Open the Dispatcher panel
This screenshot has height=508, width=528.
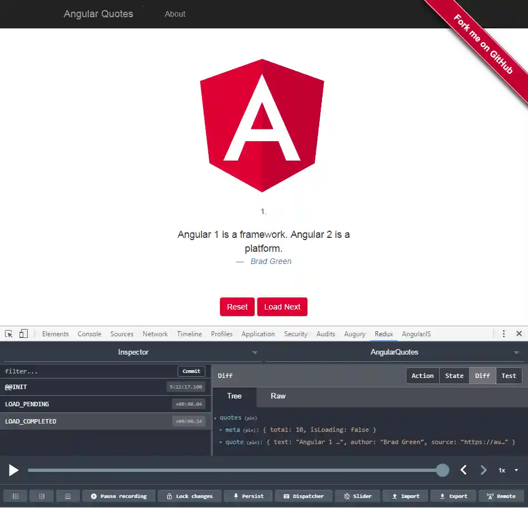tap(304, 496)
